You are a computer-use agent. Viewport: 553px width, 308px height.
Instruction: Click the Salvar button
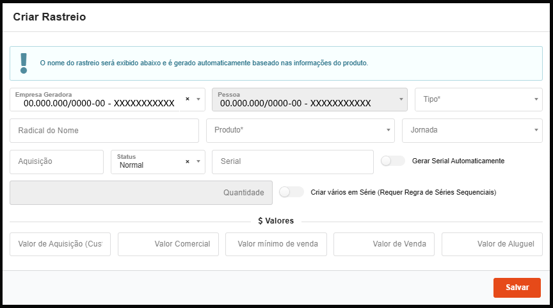click(x=517, y=288)
